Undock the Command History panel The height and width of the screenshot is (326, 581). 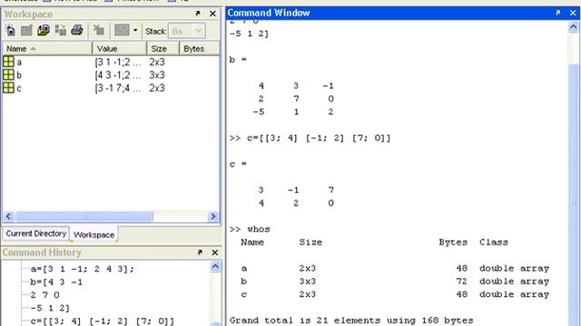click(200, 253)
